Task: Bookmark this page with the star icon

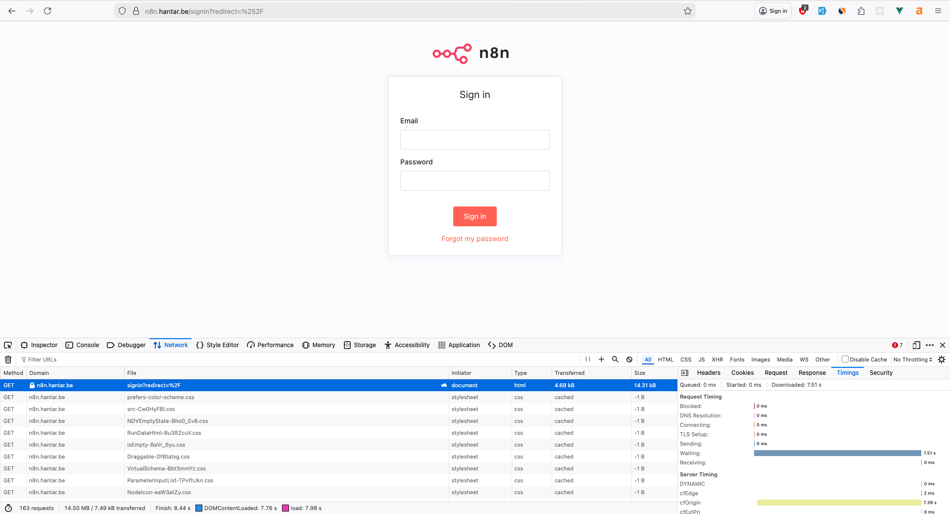Action: click(688, 11)
